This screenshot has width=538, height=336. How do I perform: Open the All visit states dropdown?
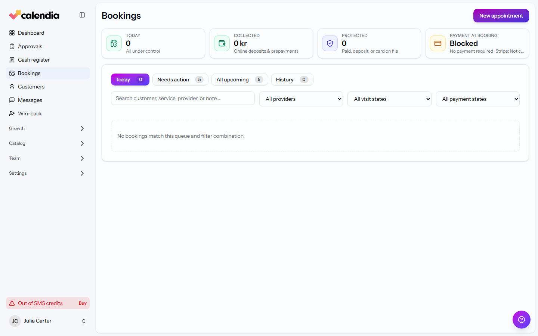click(389, 99)
